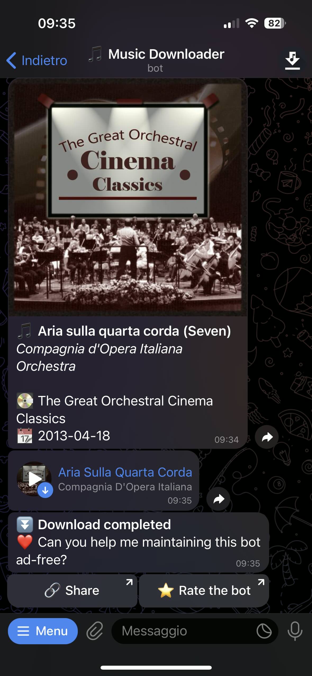312x676 pixels.
Task: View the Cinema Classics album cover
Action: [128, 197]
